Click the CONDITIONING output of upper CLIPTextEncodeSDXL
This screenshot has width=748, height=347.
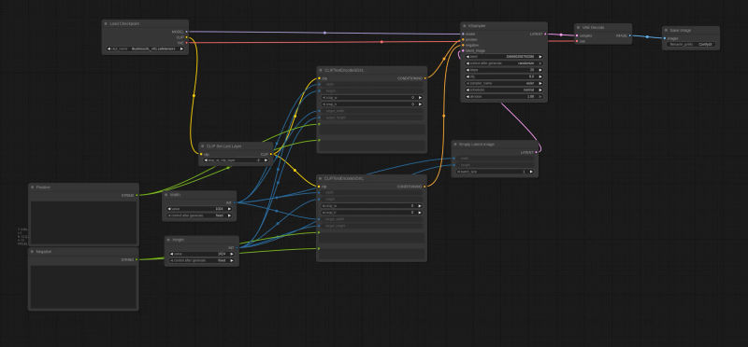point(425,78)
